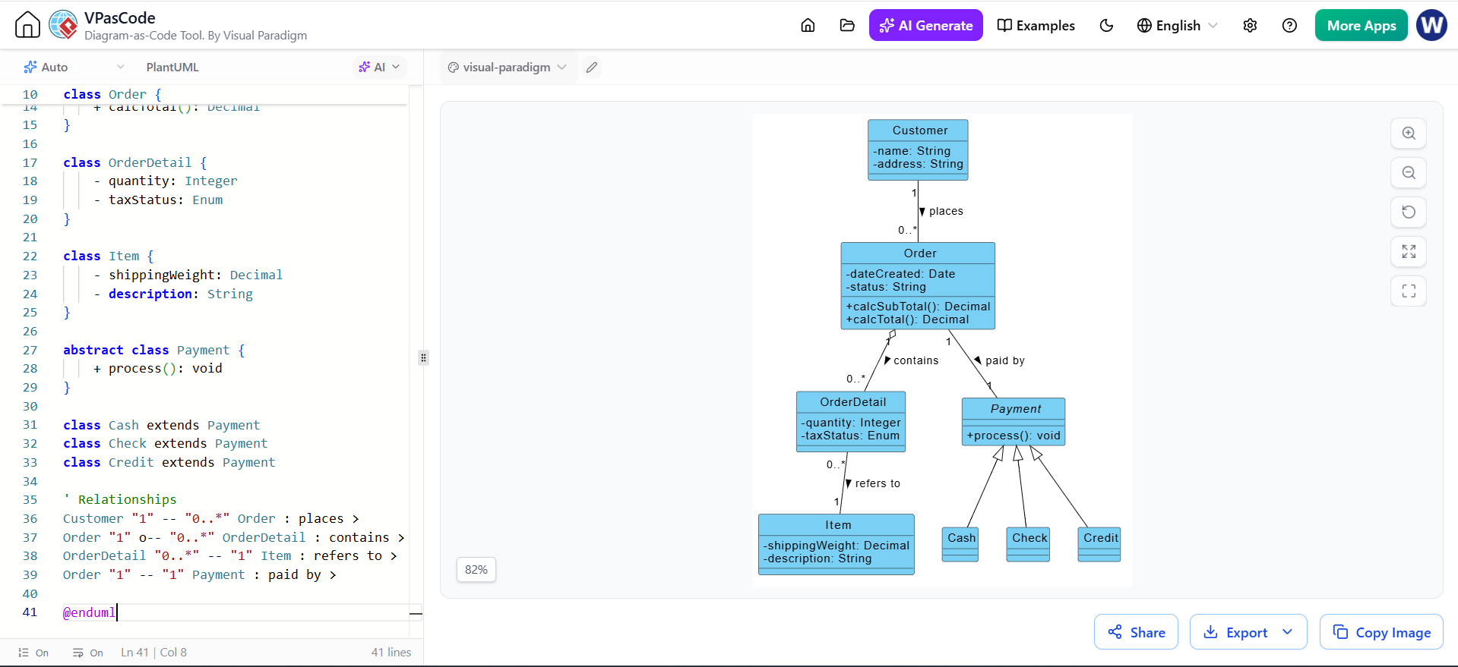Open the Examples menu item
The width and height of the screenshot is (1458, 667).
click(1036, 25)
